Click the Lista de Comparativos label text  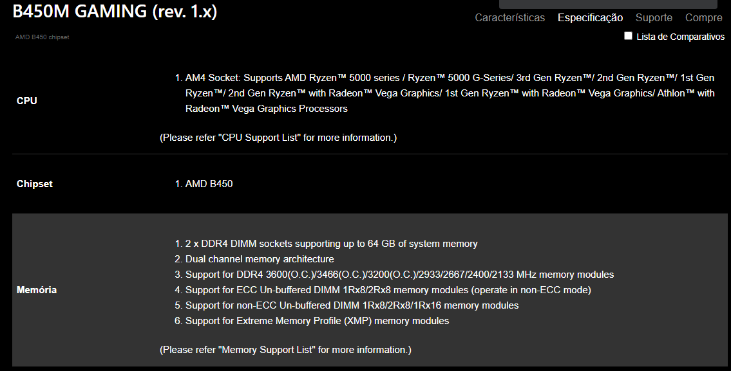[x=680, y=37]
